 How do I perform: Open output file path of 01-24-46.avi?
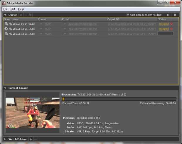[x=132, y=24]
